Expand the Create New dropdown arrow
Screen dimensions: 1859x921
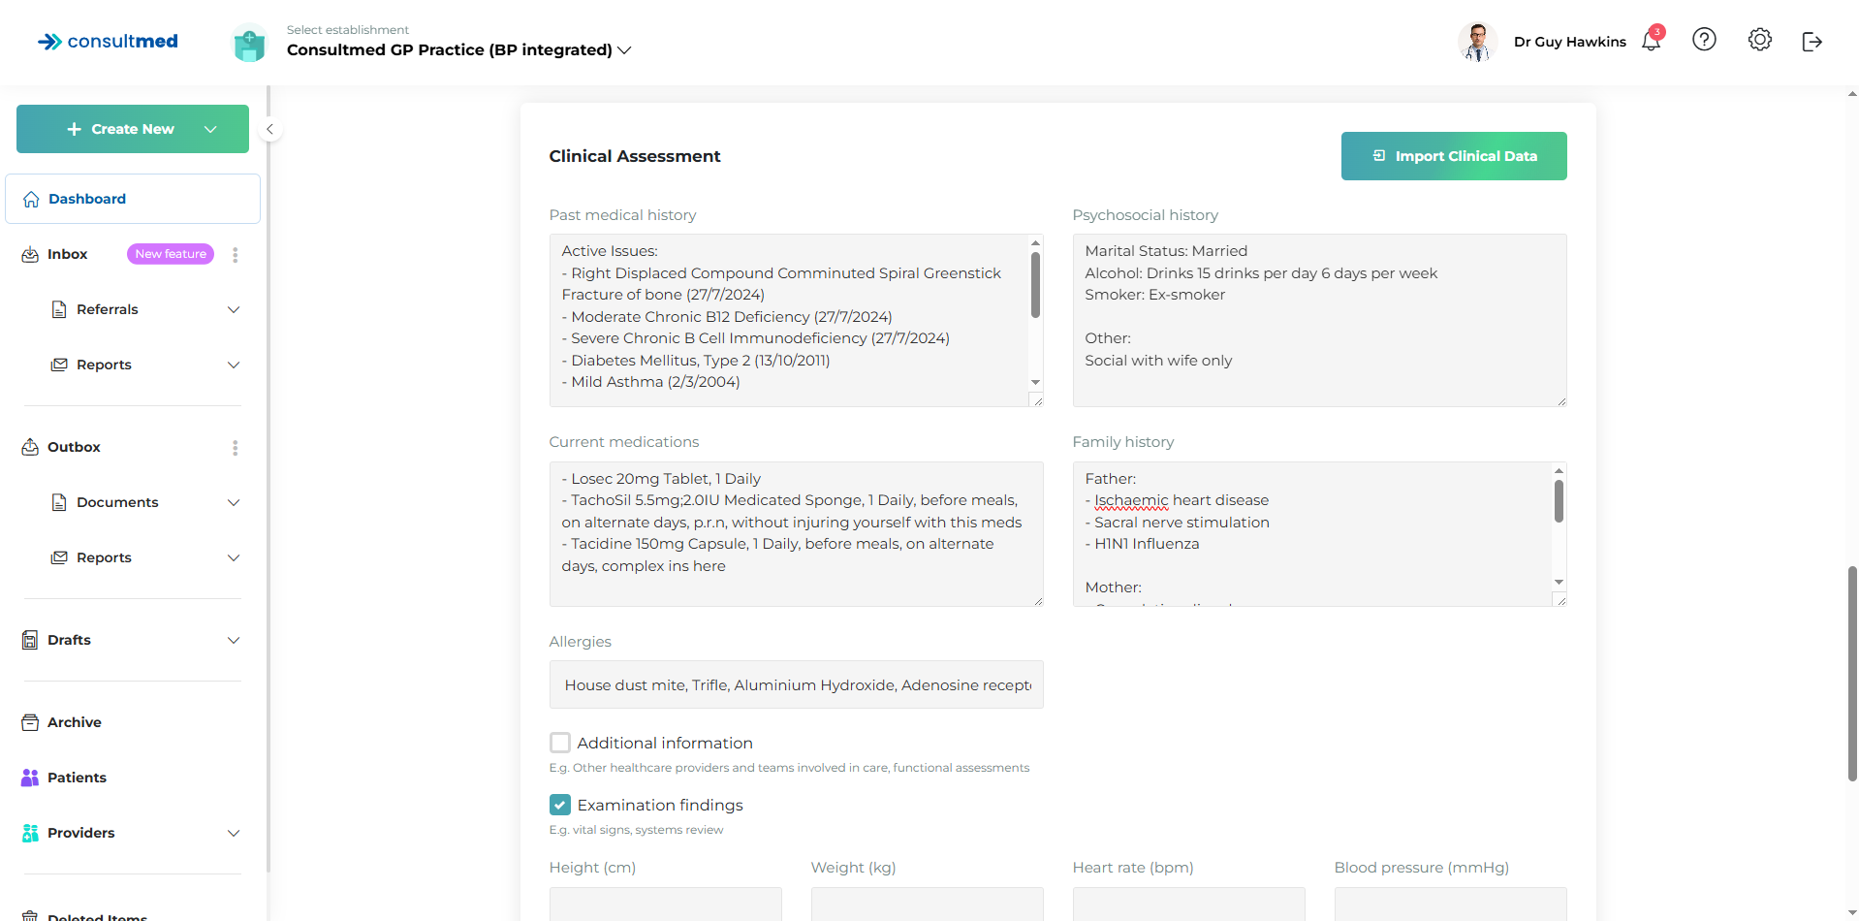tap(210, 129)
